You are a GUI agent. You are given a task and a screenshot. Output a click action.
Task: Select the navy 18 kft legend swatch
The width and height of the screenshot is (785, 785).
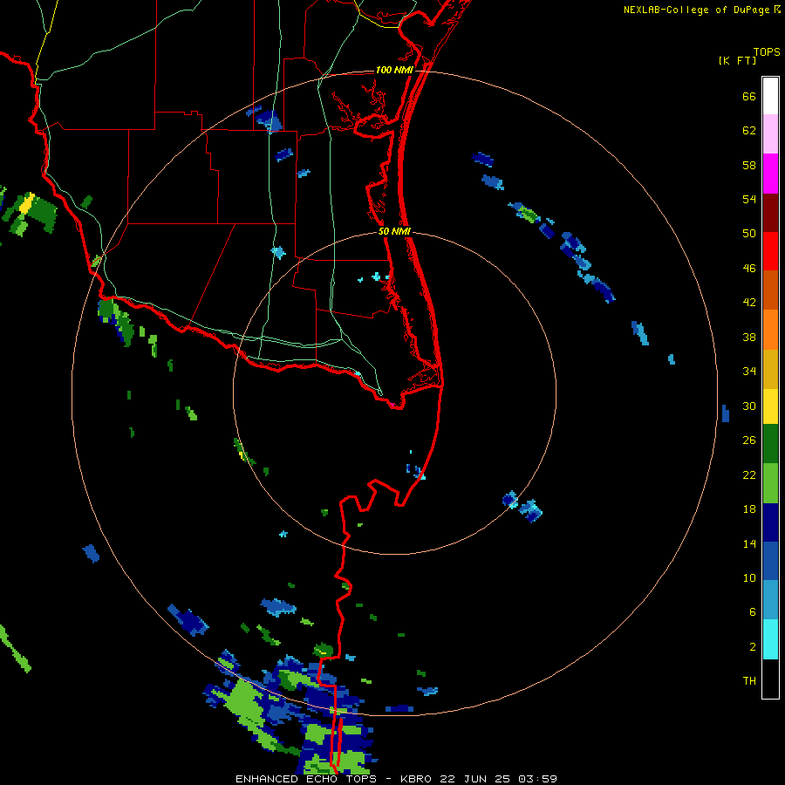pos(770,522)
